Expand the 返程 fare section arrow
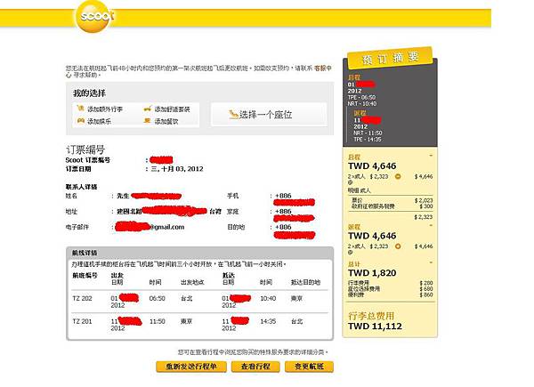 [x=431, y=226]
